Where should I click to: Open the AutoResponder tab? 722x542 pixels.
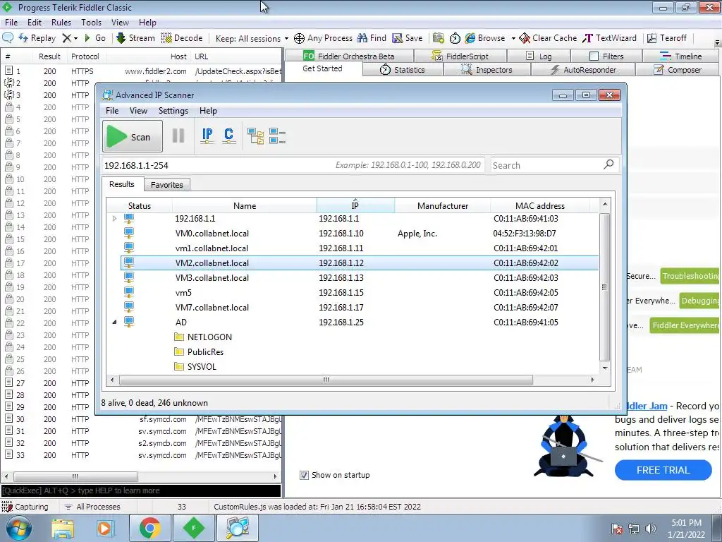tap(583, 70)
